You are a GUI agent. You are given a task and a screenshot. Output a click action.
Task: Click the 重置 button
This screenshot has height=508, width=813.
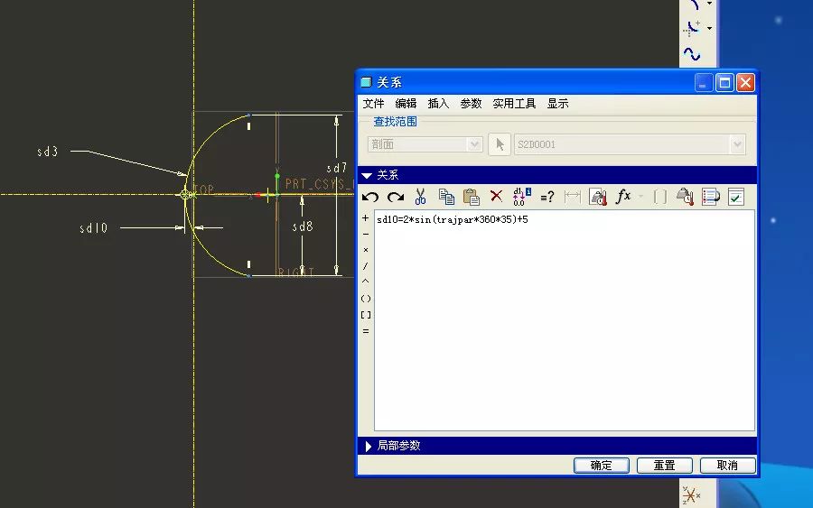[x=664, y=465]
